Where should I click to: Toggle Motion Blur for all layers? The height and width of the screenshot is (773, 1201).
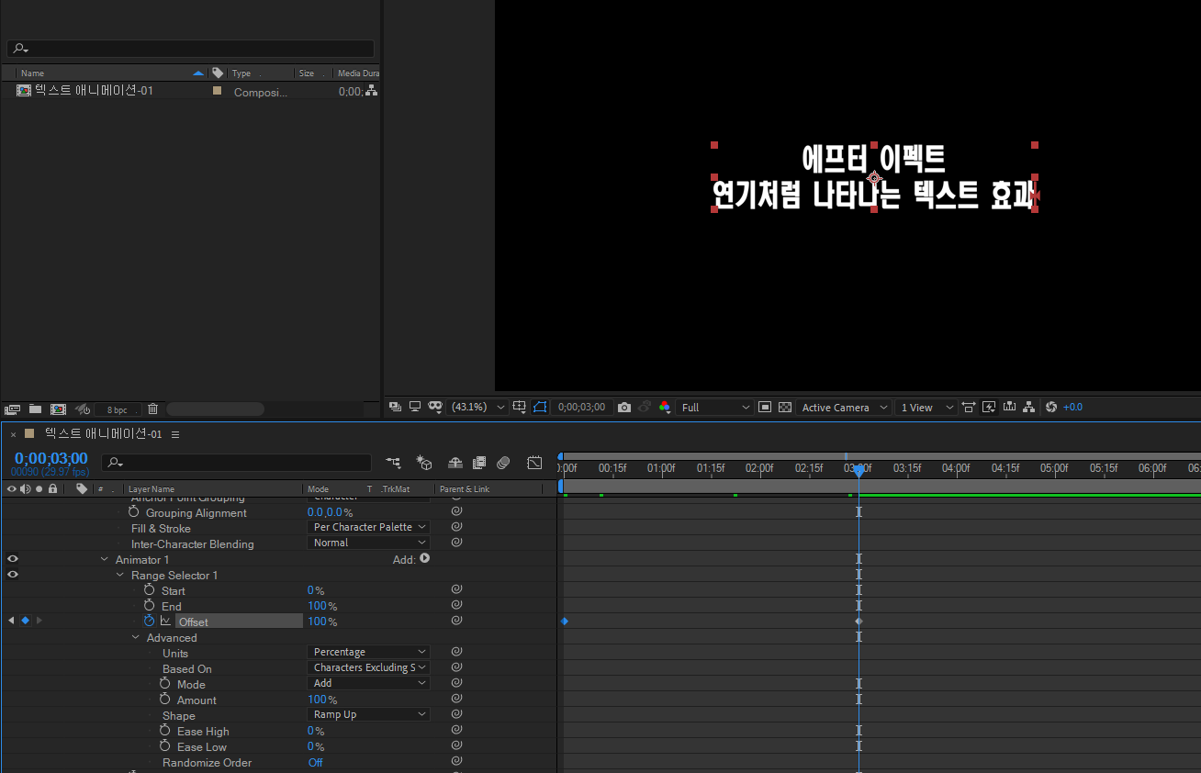(503, 463)
